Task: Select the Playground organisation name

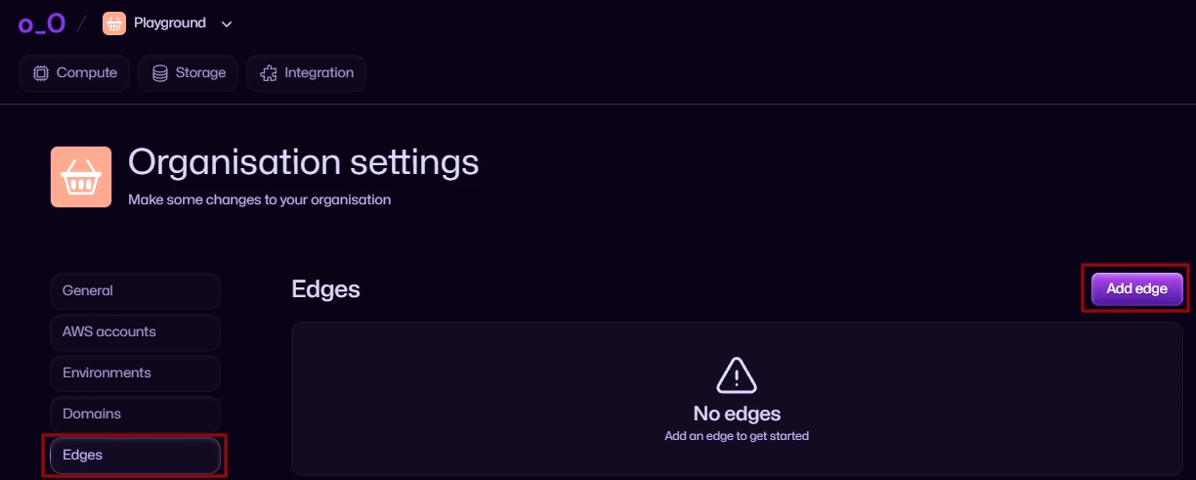Action: 170,22
